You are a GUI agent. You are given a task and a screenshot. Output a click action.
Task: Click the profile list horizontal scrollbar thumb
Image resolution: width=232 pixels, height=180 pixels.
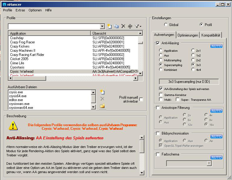pyautogui.click(x=29, y=78)
